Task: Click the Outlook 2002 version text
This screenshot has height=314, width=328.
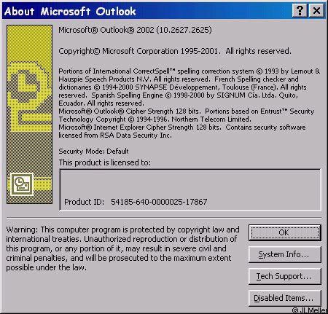Action: tap(135, 30)
